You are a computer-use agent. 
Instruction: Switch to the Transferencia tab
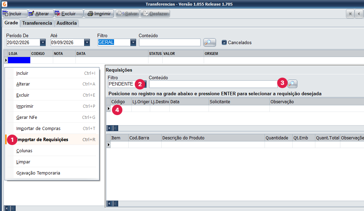click(37, 23)
